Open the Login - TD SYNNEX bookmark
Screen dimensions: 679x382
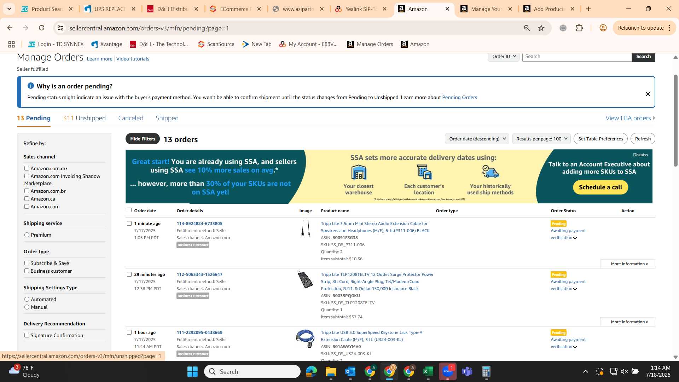click(56, 44)
